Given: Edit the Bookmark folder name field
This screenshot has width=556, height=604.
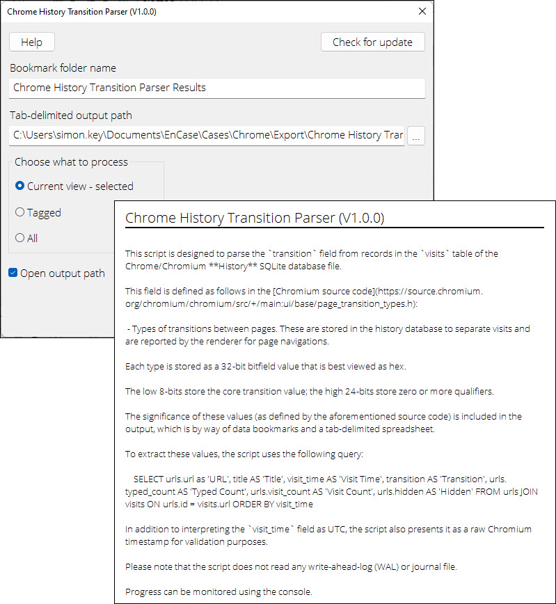Looking at the screenshot, I should (x=217, y=88).
